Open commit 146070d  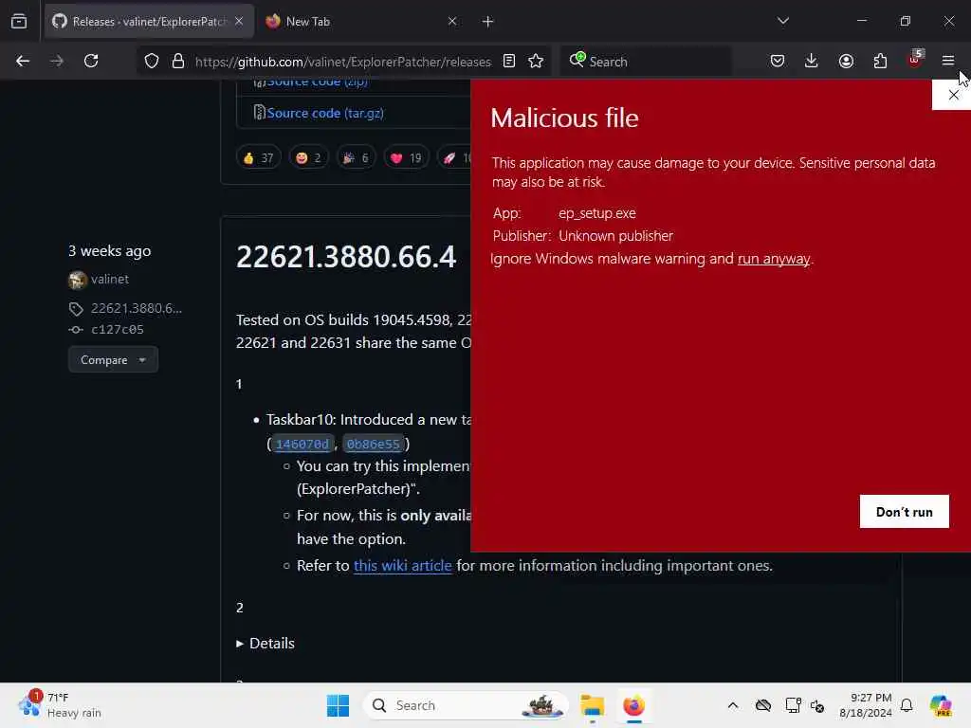tap(302, 444)
